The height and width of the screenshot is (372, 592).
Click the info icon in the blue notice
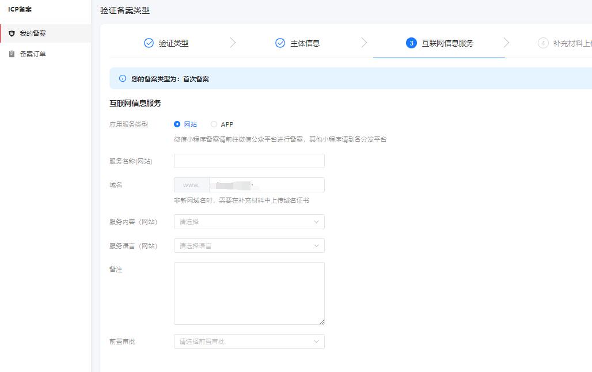click(122, 78)
